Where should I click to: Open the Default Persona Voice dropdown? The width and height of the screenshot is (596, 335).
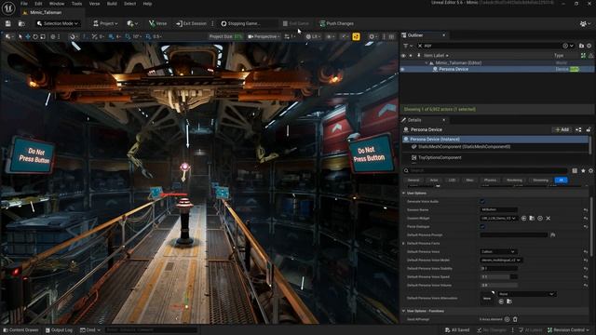(498, 252)
